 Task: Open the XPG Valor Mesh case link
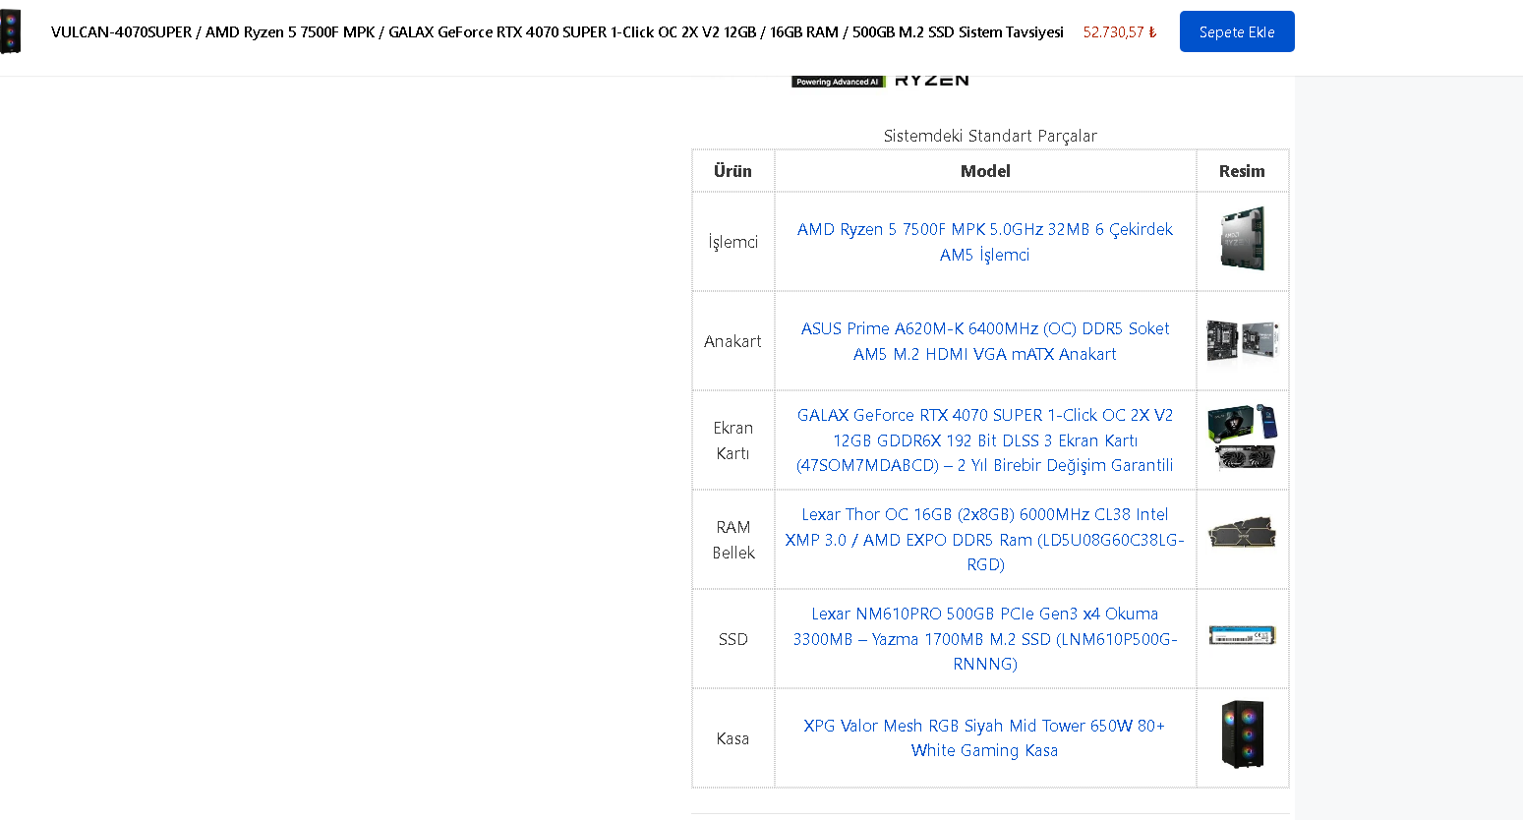click(x=985, y=738)
